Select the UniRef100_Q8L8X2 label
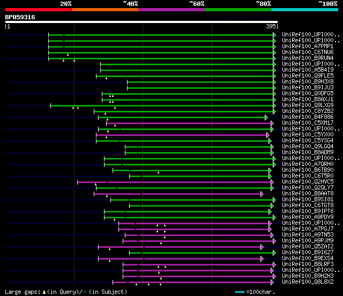The image size is (343, 296). [x=308, y=282]
